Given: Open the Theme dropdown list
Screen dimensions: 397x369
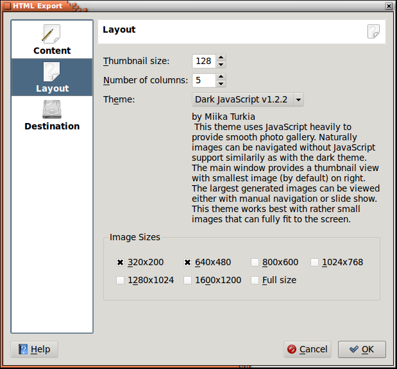Looking at the screenshot, I should click(248, 100).
